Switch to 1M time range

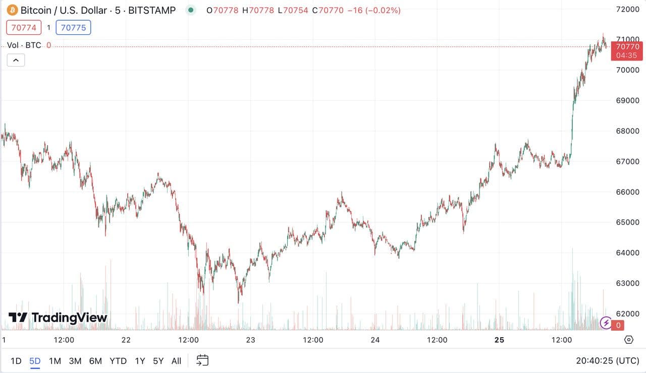coord(55,361)
